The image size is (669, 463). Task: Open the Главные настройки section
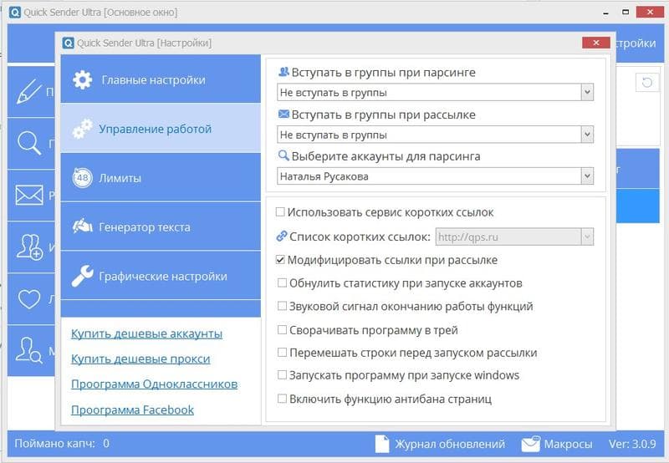161,79
